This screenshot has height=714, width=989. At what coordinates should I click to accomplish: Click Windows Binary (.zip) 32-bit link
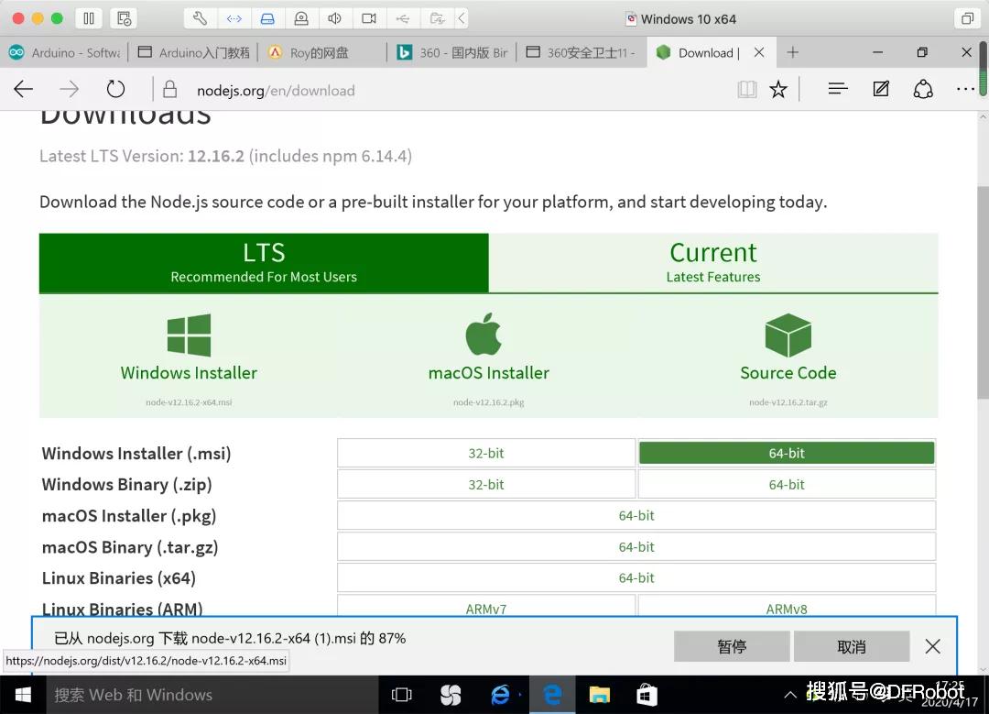(x=486, y=484)
